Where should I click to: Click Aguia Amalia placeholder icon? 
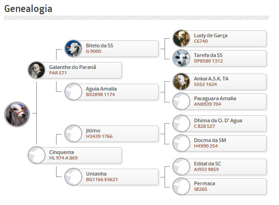tap(73, 91)
